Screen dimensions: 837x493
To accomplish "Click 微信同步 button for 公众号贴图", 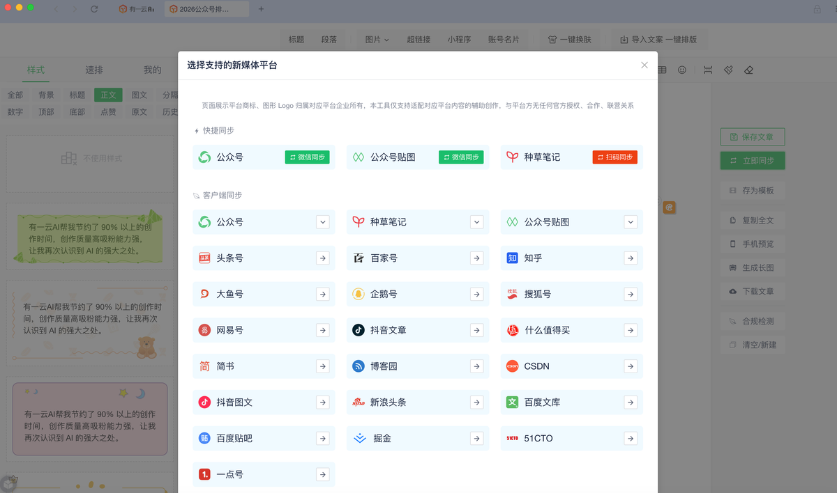I will pos(461,157).
